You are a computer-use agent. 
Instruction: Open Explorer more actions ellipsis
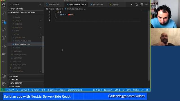coord(40,4)
